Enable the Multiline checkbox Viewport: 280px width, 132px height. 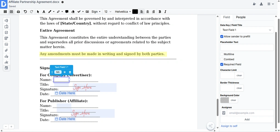pyautogui.click(x=222, y=54)
